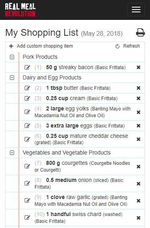Collapse Dairy and Egg Products section
Image resolution: width=150 pixels, height=228 pixels.
click(12, 77)
